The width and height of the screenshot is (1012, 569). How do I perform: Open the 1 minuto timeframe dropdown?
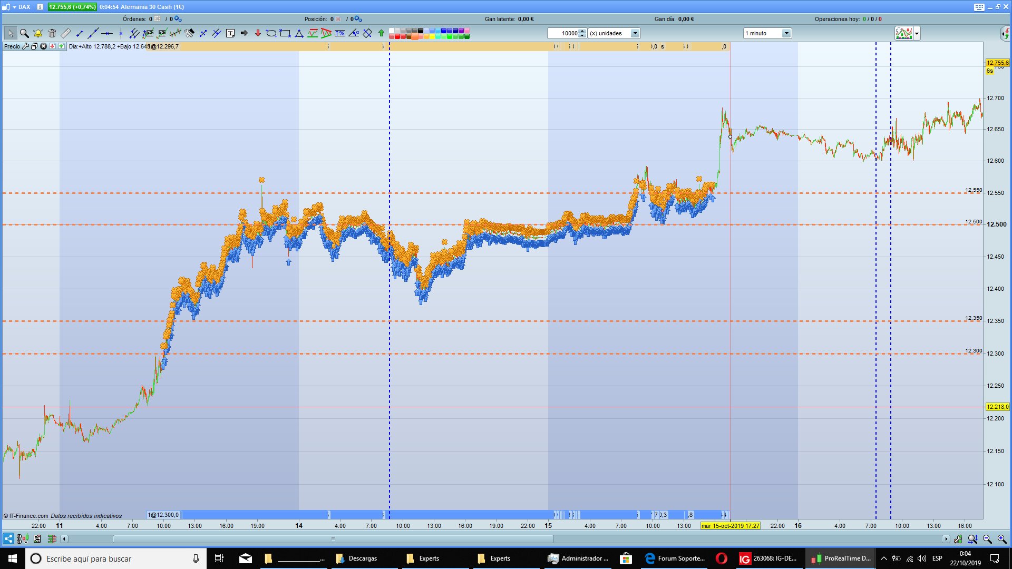(x=786, y=33)
